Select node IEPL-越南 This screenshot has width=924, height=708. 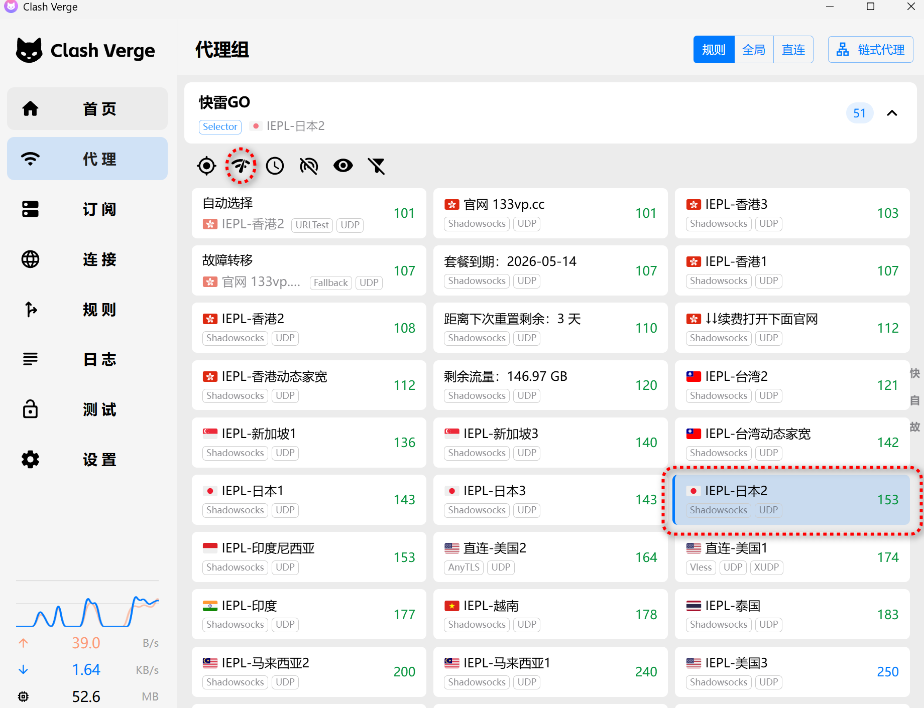550,614
